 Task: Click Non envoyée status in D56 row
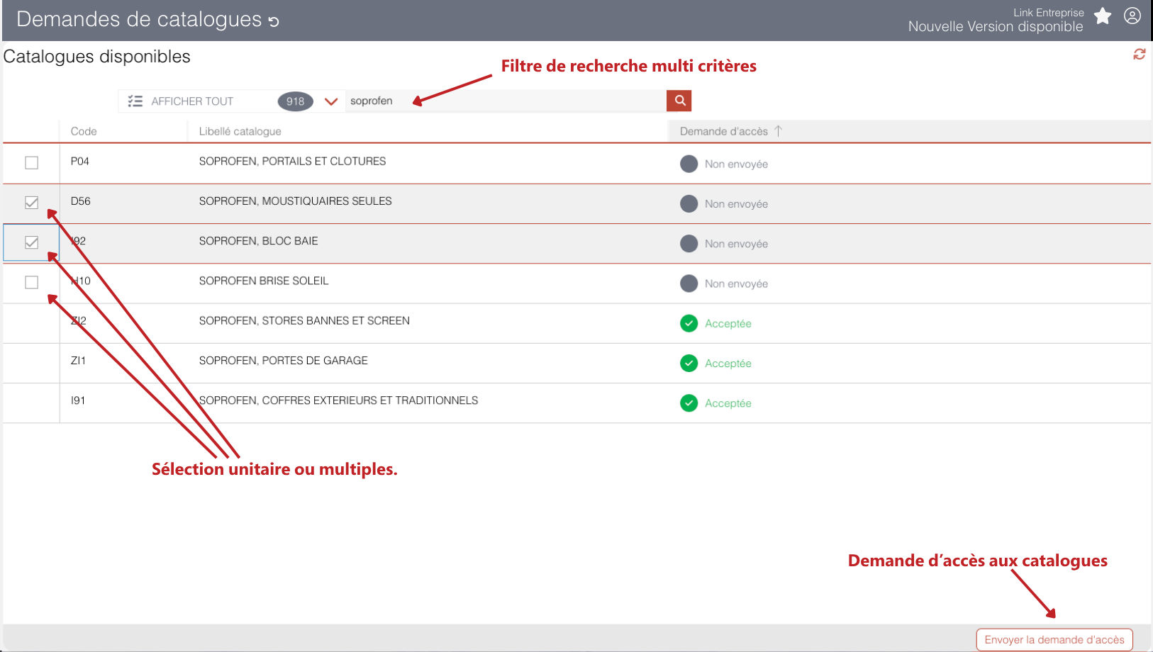[x=736, y=204]
